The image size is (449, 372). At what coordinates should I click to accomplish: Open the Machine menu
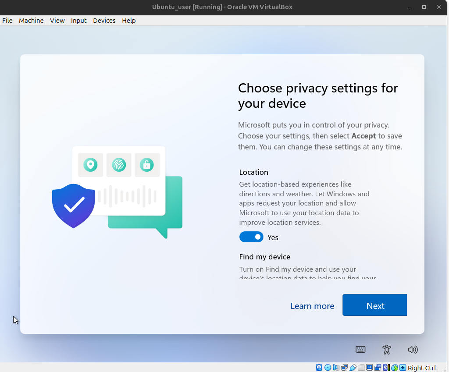pos(31,21)
